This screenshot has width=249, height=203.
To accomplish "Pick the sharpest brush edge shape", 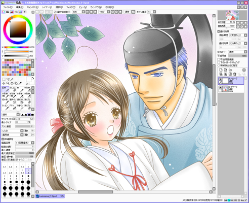I will (22, 115).
